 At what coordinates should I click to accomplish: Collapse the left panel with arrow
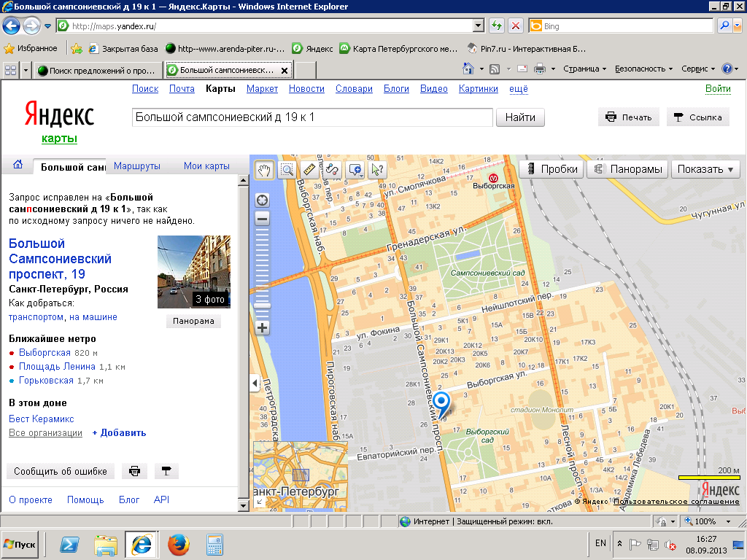[x=255, y=382]
